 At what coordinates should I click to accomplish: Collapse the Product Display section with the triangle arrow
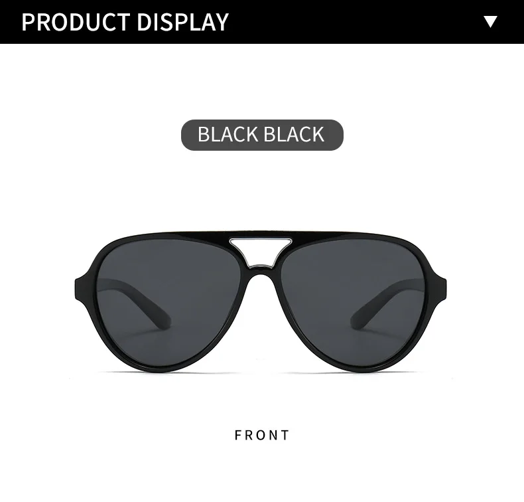[490, 22]
